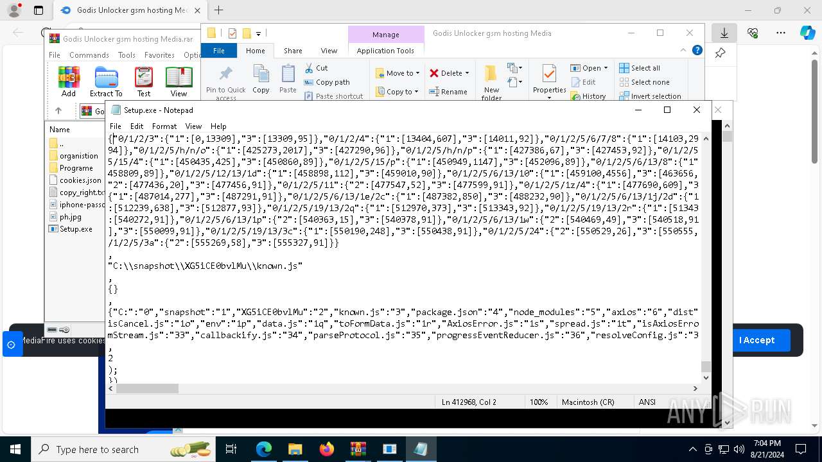The image size is (822, 462).
Task: Click History in Explorer ribbon
Action: [x=588, y=96]
